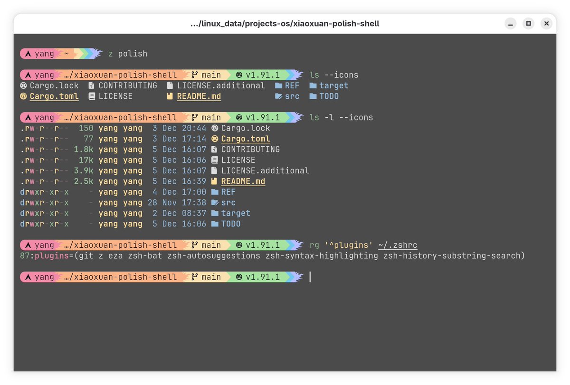Maximize the terminal window
Screen dimensions: 570x385
click(528, 23)
